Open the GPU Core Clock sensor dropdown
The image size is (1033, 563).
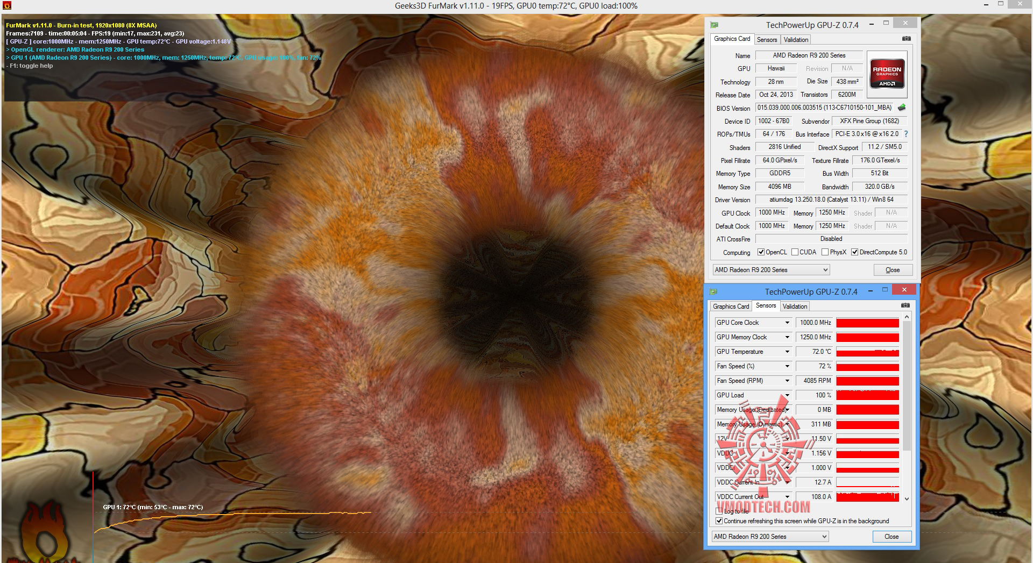(x=787, y=323)
